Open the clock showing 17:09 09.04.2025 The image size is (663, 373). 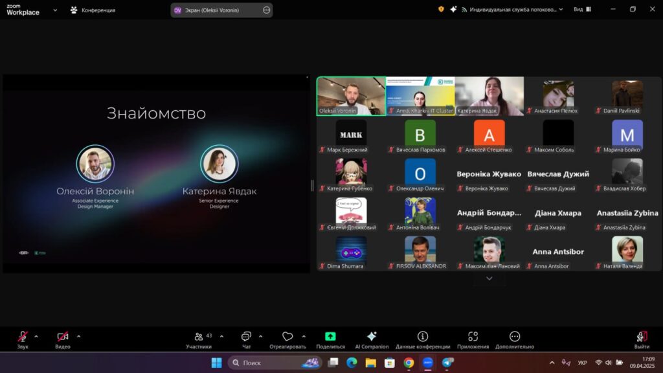pos(642,363)
